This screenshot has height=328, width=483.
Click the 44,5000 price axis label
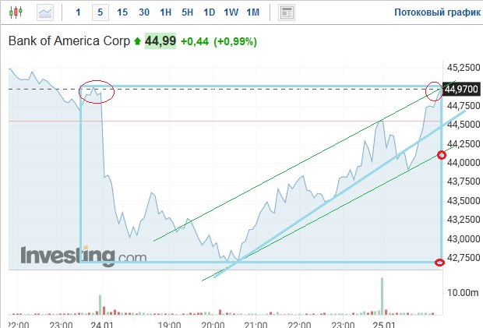(464, 125)
